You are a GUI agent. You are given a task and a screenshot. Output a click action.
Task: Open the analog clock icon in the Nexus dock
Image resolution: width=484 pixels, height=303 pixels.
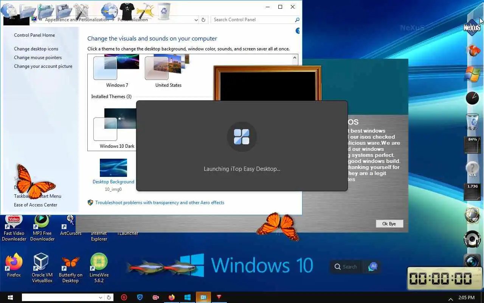(472, 98)
